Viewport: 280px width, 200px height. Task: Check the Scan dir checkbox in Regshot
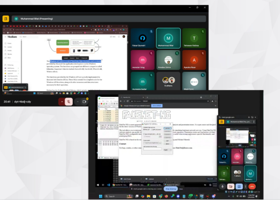point(144,134)
